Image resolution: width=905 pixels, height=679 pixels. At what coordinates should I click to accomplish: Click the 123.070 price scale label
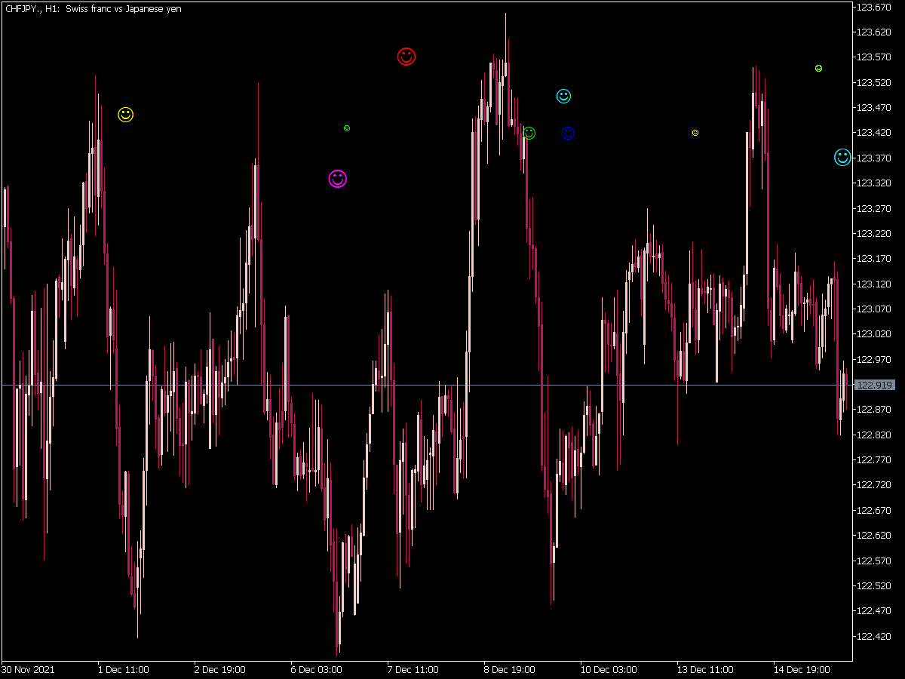pyautogui.click(x=875, y=309)
